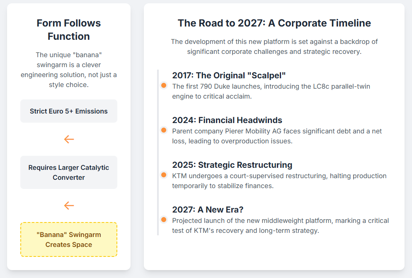
Task: Click the Form Follows Function heading
Action: 69,29
